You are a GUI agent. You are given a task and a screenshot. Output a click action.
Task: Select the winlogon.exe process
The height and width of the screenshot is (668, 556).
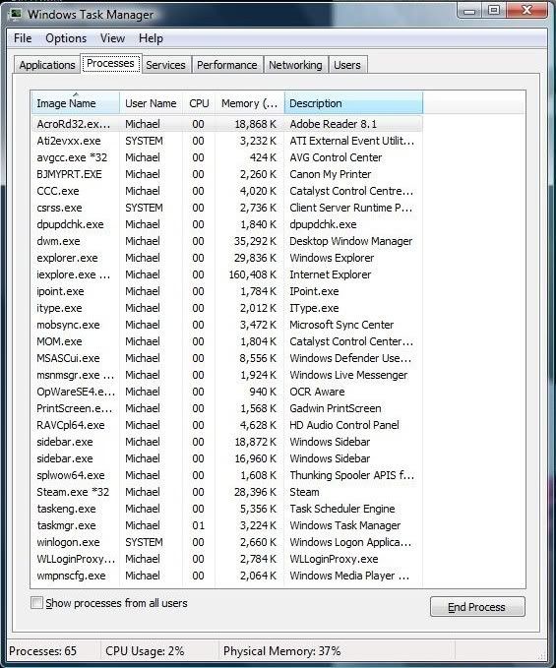click(227, 542)
